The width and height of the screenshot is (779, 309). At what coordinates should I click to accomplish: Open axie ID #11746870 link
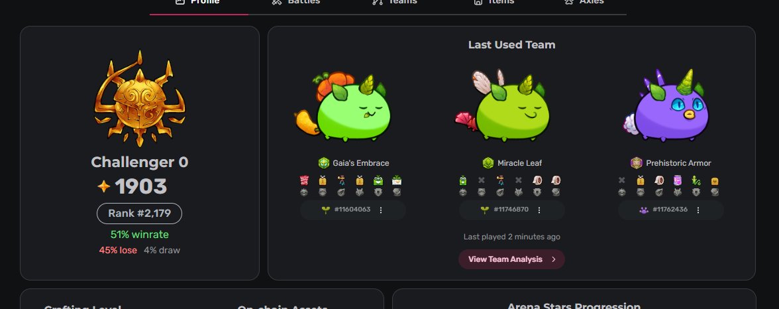tap(511, 210)
